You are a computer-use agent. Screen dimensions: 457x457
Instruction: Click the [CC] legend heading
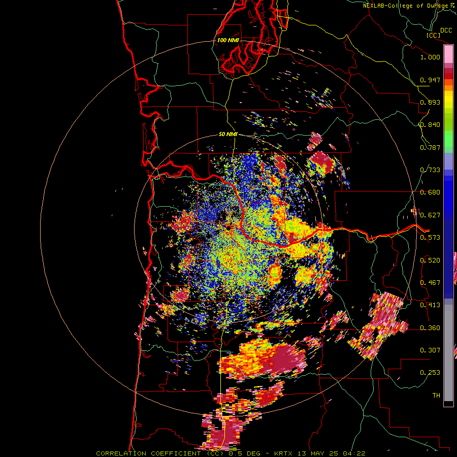pyautogui.click(x=433, y=35)
